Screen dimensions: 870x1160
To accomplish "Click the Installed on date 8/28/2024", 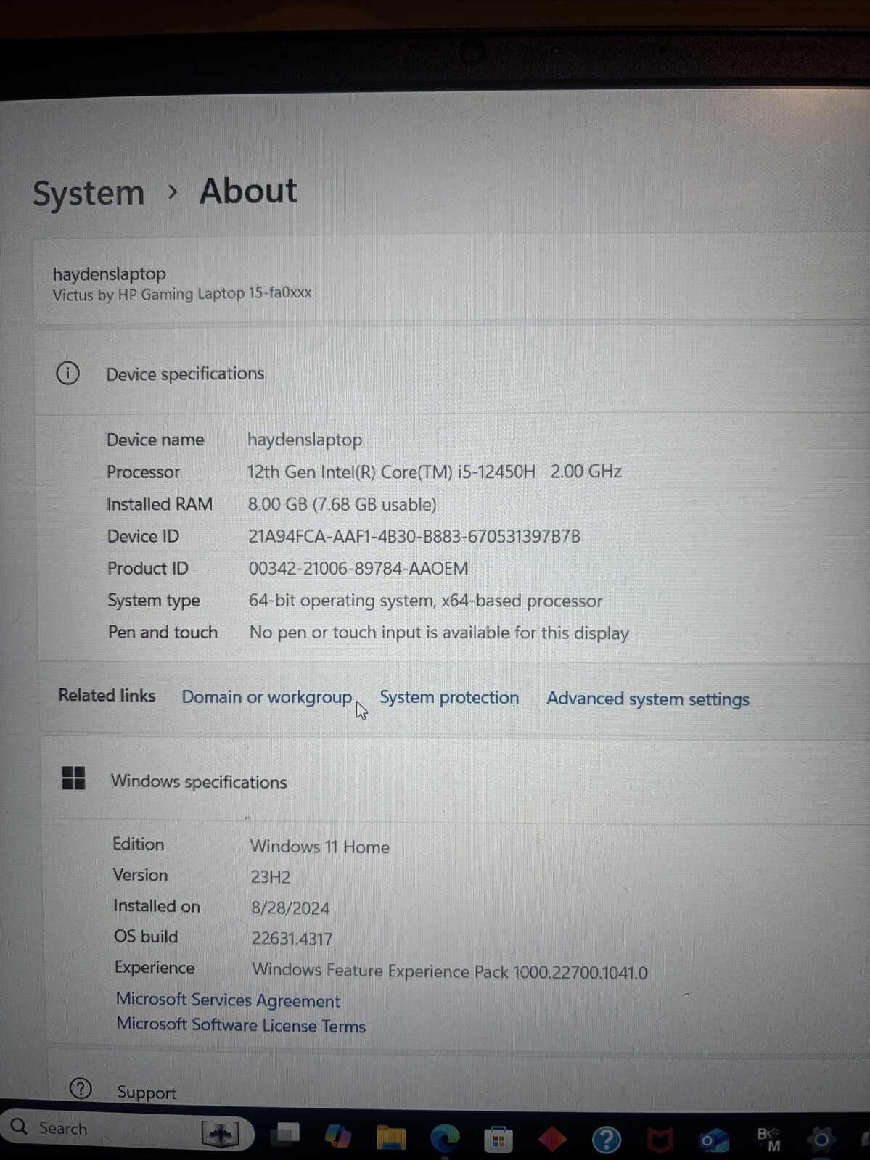I will coord(290,908).
